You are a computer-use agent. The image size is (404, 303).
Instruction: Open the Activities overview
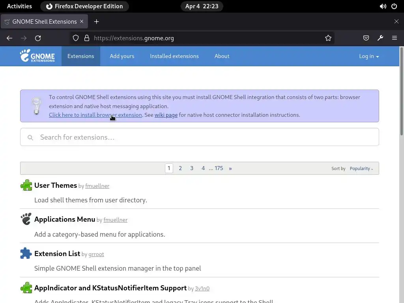20,6
